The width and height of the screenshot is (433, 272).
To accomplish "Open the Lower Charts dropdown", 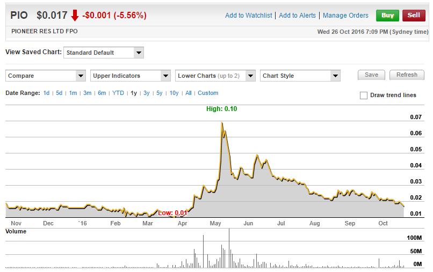I will coord(215,76).
